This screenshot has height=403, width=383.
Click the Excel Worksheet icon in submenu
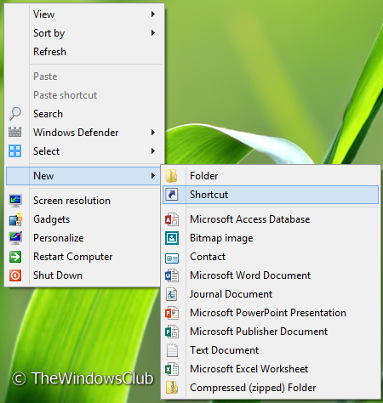point(172,369)
